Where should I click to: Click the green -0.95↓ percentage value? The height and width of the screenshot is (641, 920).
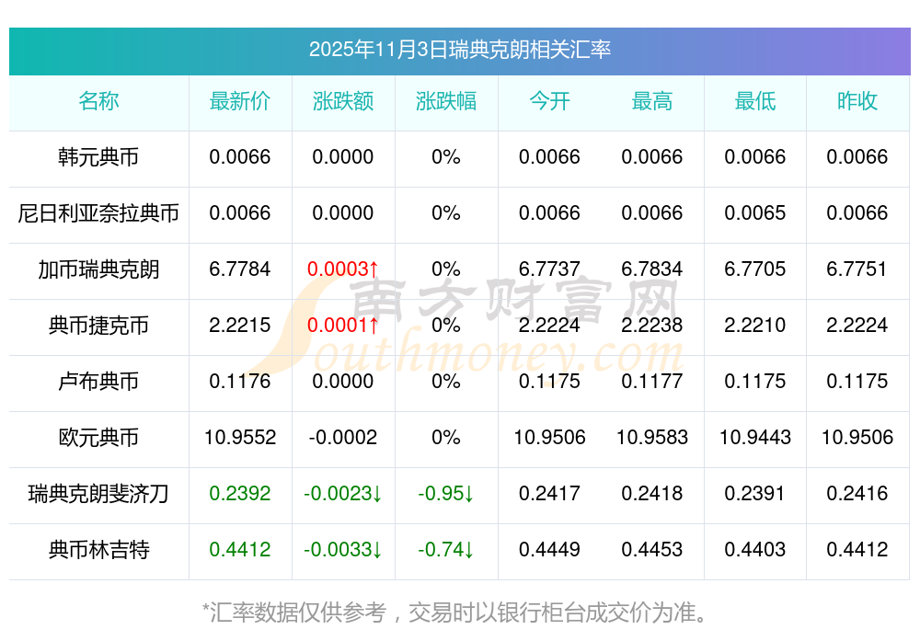coord(446,494)
